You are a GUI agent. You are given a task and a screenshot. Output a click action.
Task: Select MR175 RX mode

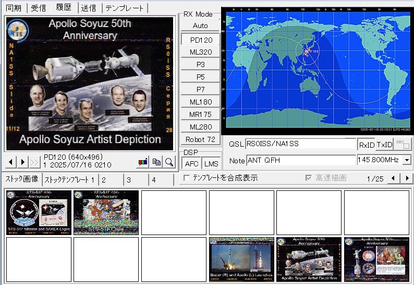tap(200, 114)
